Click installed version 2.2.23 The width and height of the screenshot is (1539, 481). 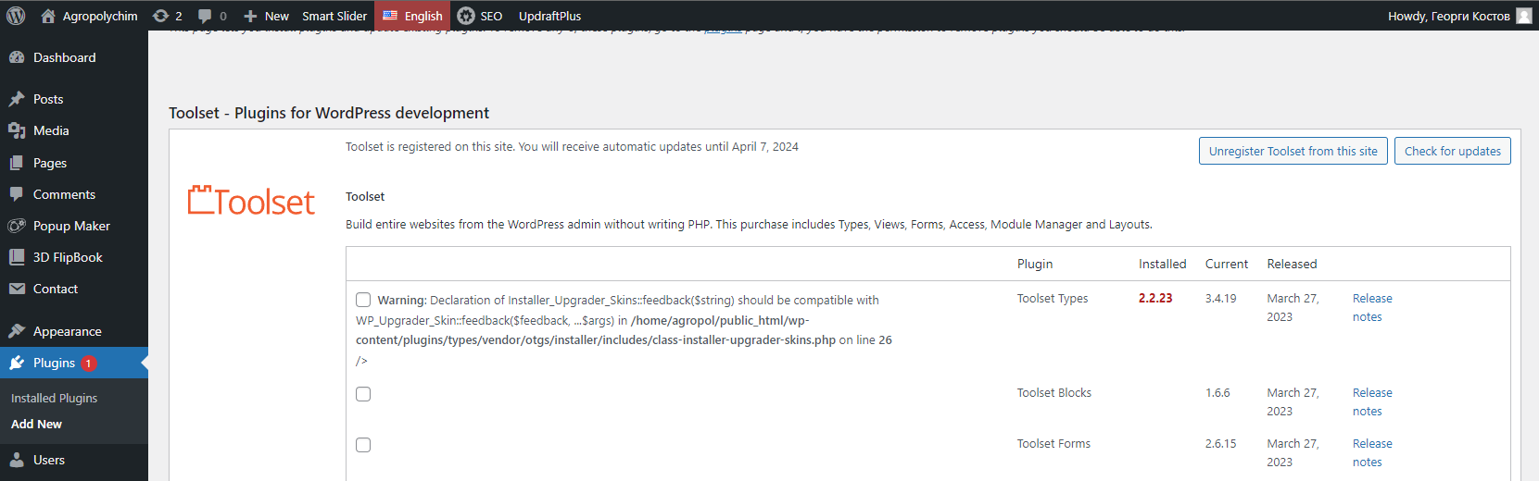point(1155,298)
